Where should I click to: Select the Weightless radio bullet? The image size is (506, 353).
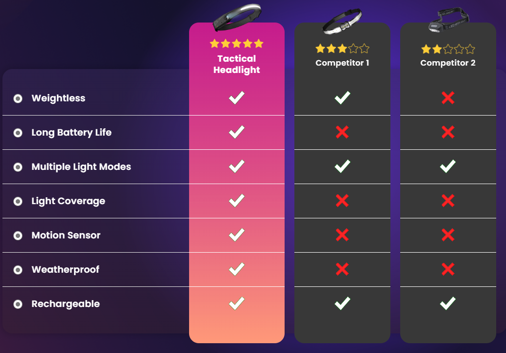click(x=18, y=98)
